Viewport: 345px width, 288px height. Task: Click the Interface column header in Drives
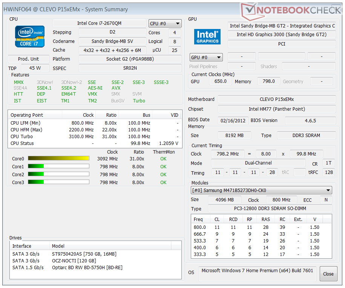point(30,246)
